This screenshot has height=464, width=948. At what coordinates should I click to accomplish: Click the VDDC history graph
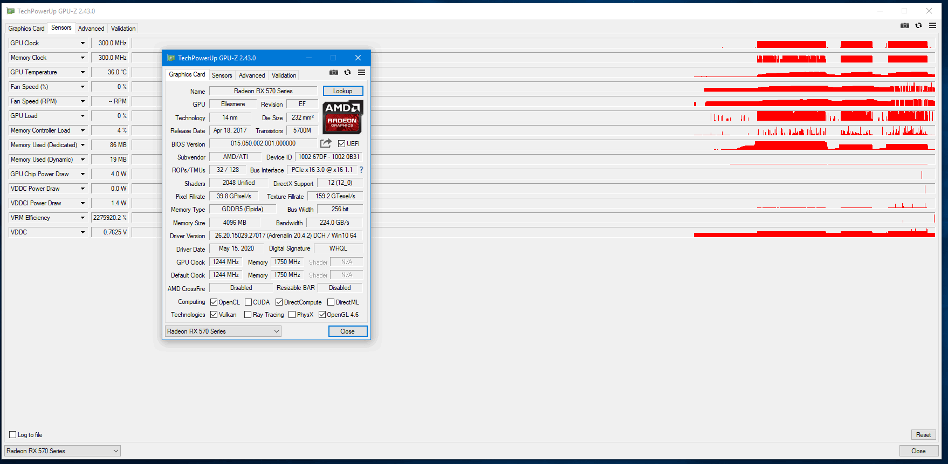(533, 232)
